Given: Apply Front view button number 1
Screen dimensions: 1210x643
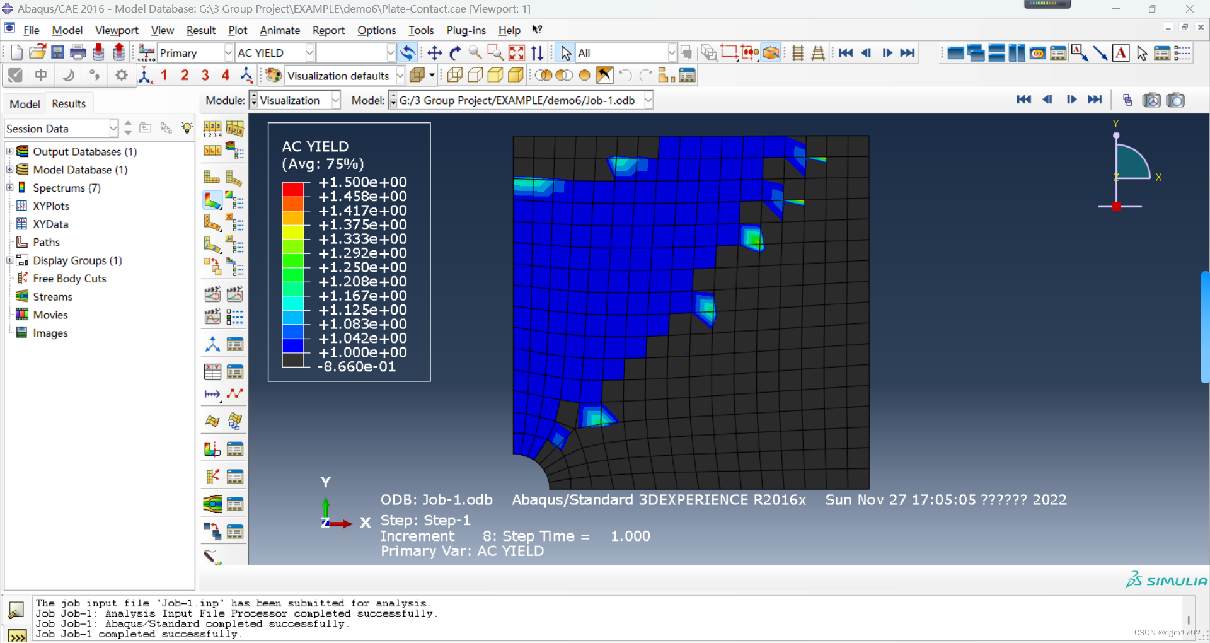Looking at the screenshot, I should (x=164, y=76).
